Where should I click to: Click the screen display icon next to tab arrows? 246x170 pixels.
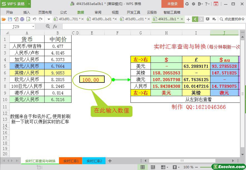pyautogui.click(x=208, y=19)
